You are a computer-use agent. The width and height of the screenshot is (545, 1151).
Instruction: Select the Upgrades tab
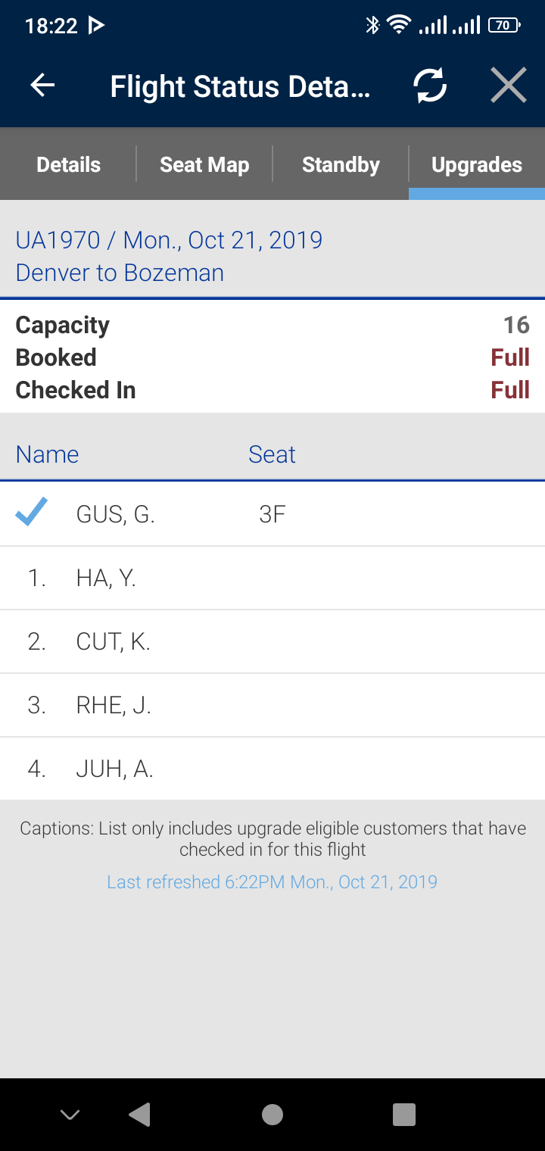[x=477, y=164]
